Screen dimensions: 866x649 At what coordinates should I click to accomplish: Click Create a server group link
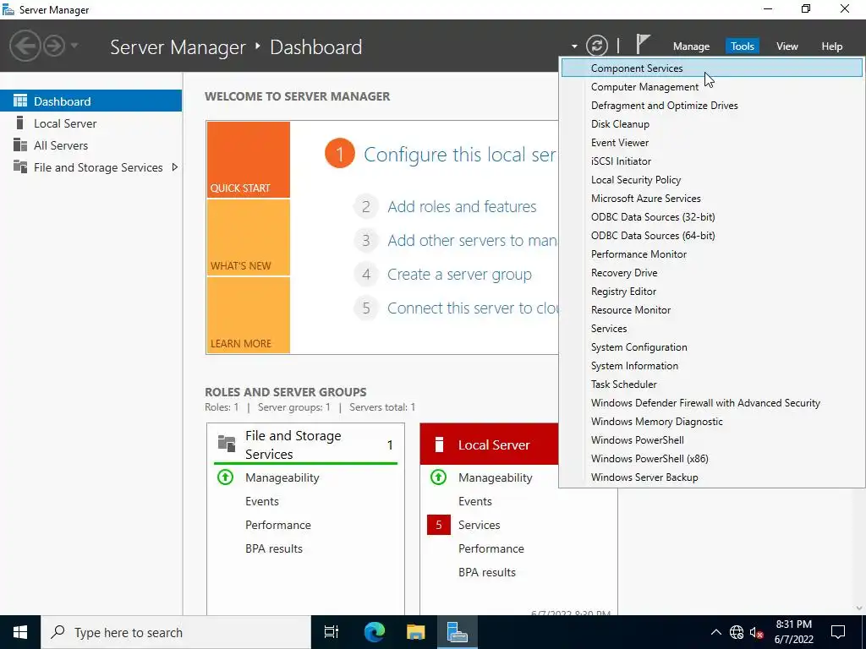459,275
